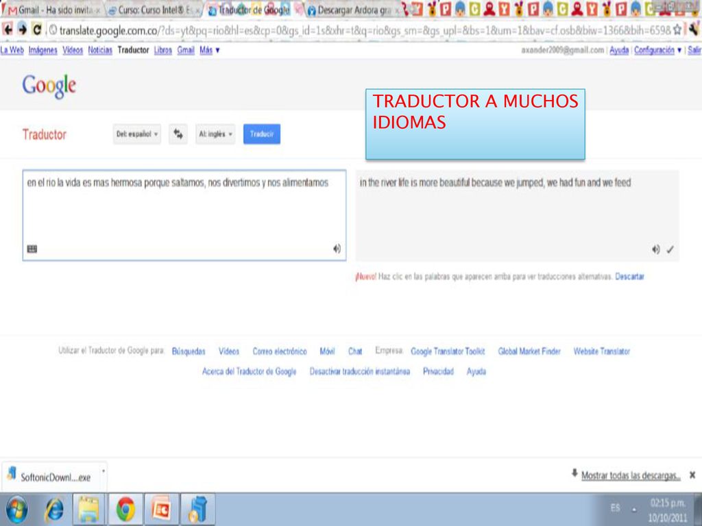The width and height of the screenshot is (702, 526).
Task: Open Global Market Finder link
Action: click(x=529, y=351)
